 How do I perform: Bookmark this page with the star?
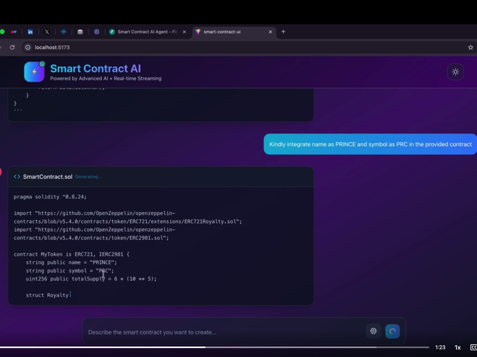[x=470, y=47]
